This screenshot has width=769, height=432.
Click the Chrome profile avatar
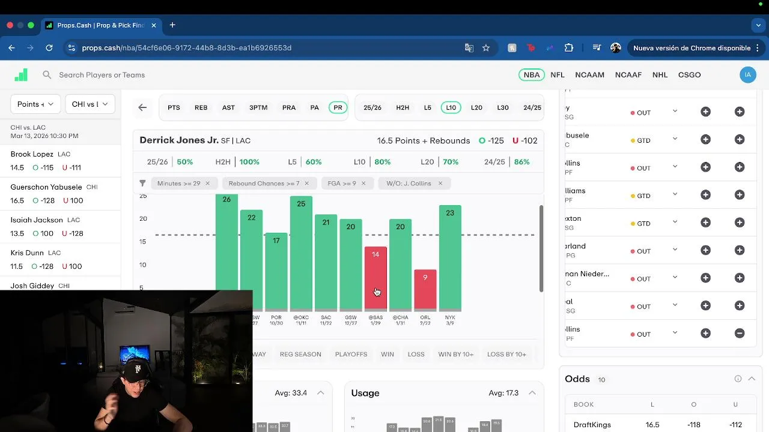pyautogui.click(x=616, y=48)
